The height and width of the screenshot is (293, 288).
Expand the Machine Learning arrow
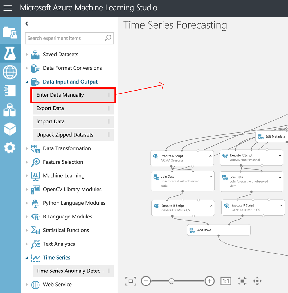click(x=27, y=176)
